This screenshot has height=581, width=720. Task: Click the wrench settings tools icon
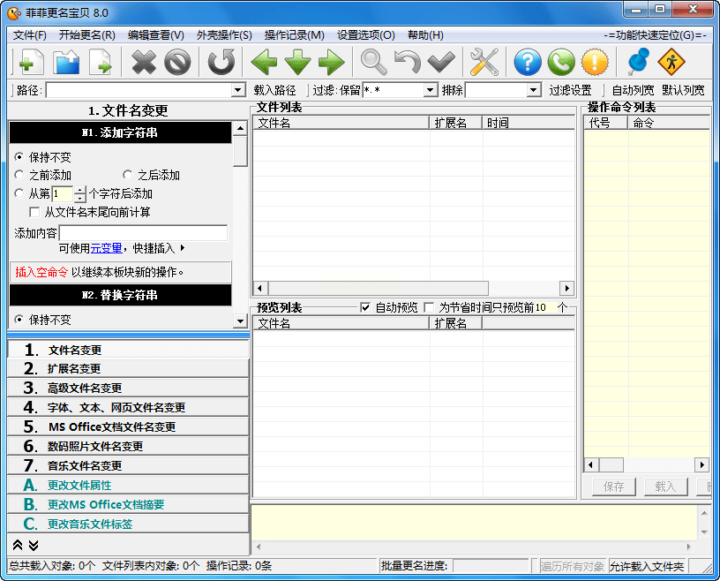pyautogui.click(x=484, y=63)
